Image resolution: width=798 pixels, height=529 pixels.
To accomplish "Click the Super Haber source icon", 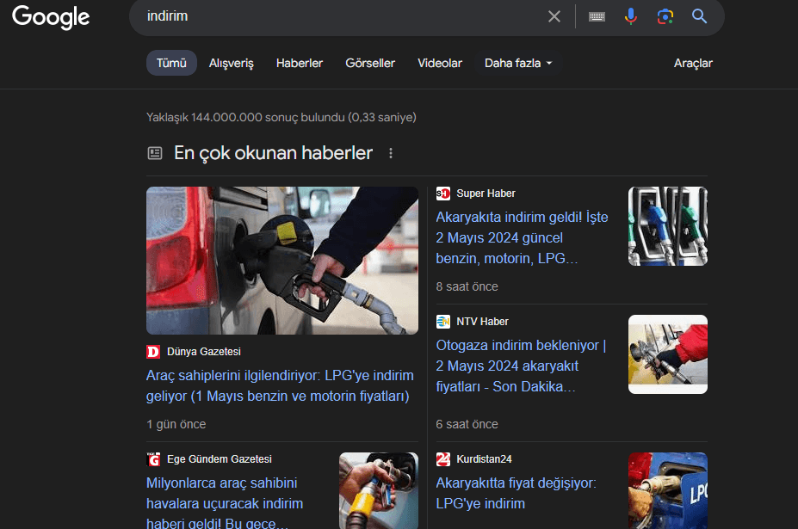I will 442,194.
